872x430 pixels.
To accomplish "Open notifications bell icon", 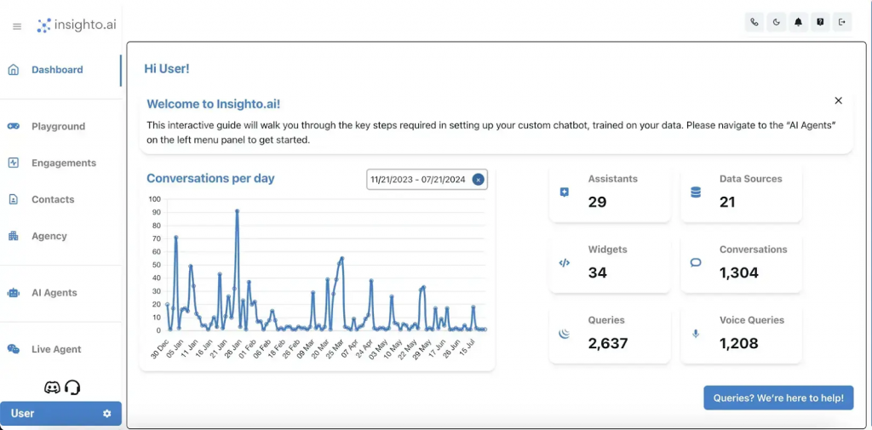I will tap(798, 22).
